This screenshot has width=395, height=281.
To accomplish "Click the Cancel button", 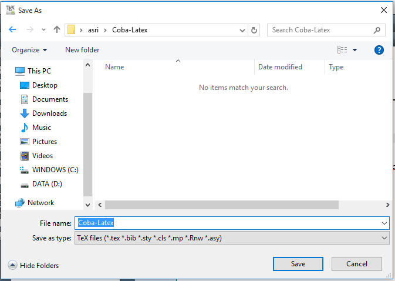I will (357, 264).
